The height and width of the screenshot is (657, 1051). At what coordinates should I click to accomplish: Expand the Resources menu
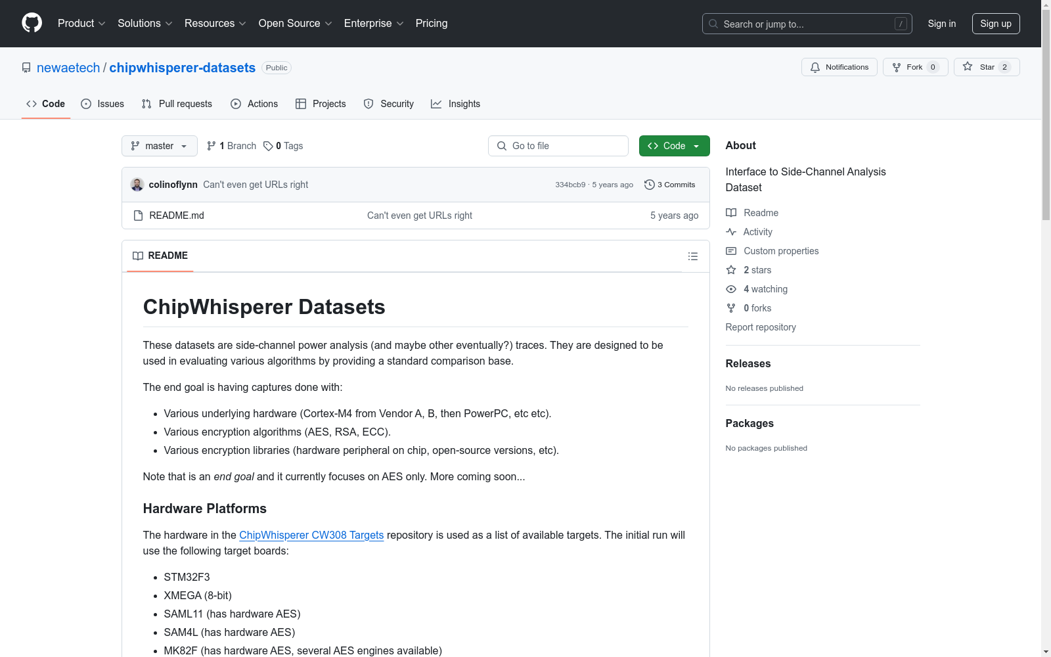tap(215, 24)
